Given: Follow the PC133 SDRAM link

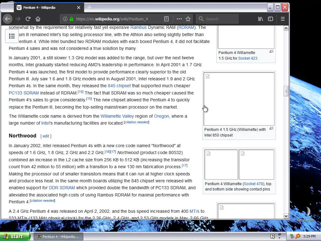Looking at the screenshot, I should pyautogui.click(x=24, y=93).
